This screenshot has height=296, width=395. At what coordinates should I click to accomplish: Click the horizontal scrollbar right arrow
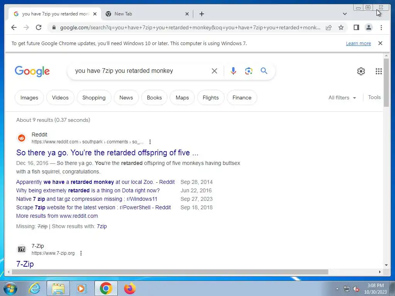tap(380, 272)
